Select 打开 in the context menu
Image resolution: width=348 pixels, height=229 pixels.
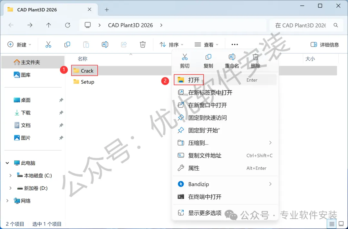(225, 80)
